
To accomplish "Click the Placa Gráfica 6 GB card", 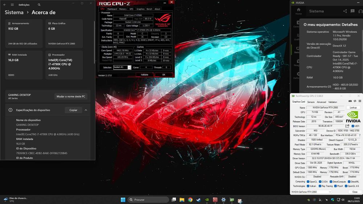I will point(64,33).
